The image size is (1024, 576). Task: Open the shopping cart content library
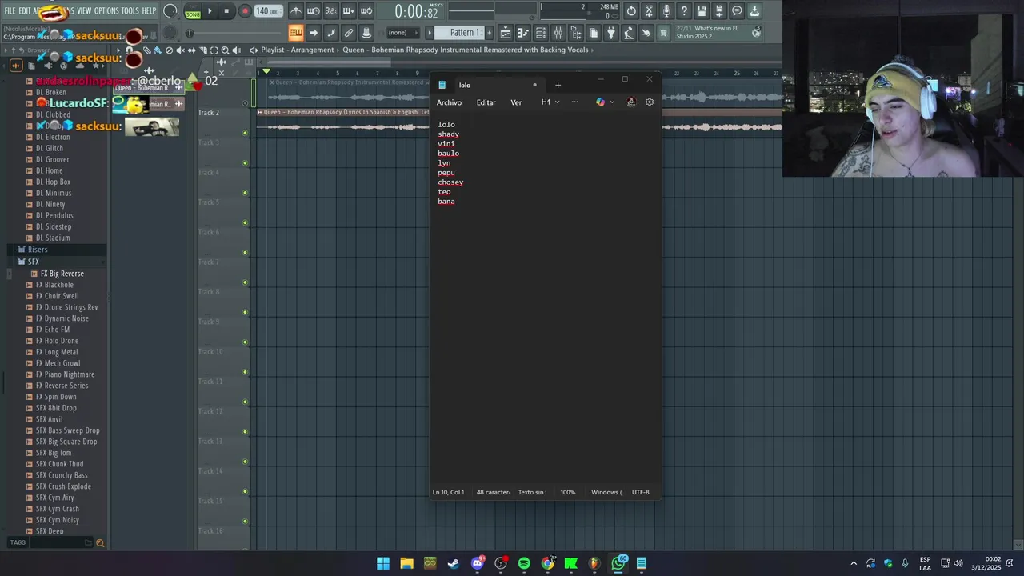click(663, 33)
